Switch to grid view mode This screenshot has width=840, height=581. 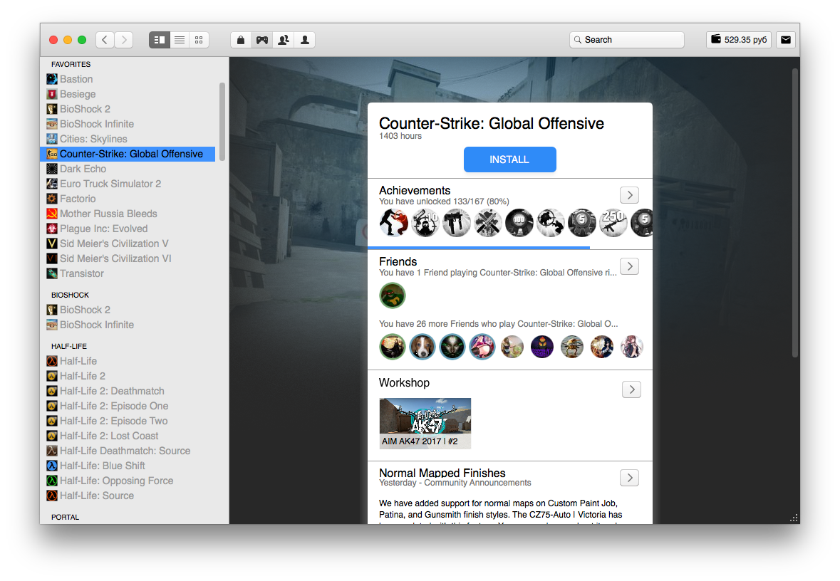coord(199,40)
